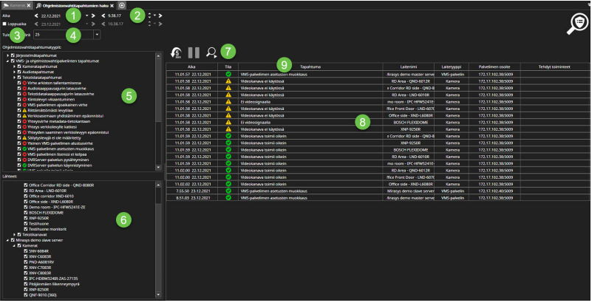This screenshot has height=303, width=592.
Task: Expand the Järjestelmätapahtumat tree node
Action: click(x=7, y=56)
